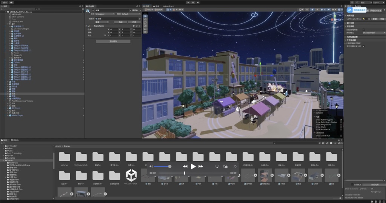This screenshot has height=203, width=386.
Task: Switch to the Udon Graph tab
Action: click(168, 6)
